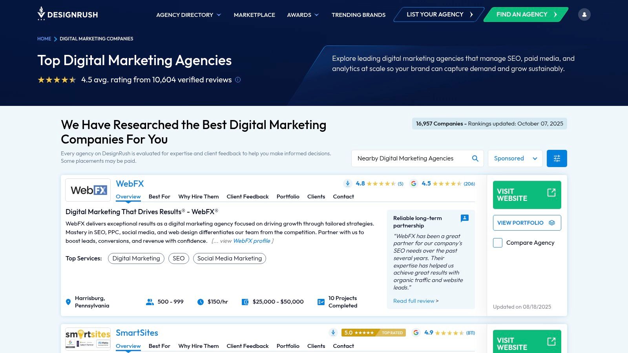Open the SmartSites agency name link

[x=137, y=333]
